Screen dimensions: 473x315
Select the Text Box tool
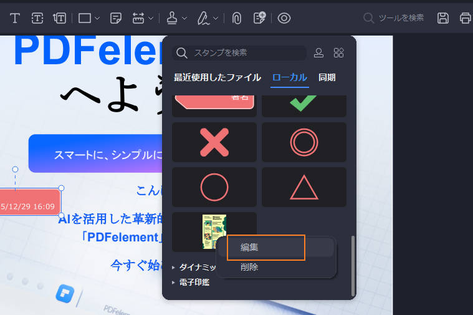pyautogui.click(x=37, y=18)
